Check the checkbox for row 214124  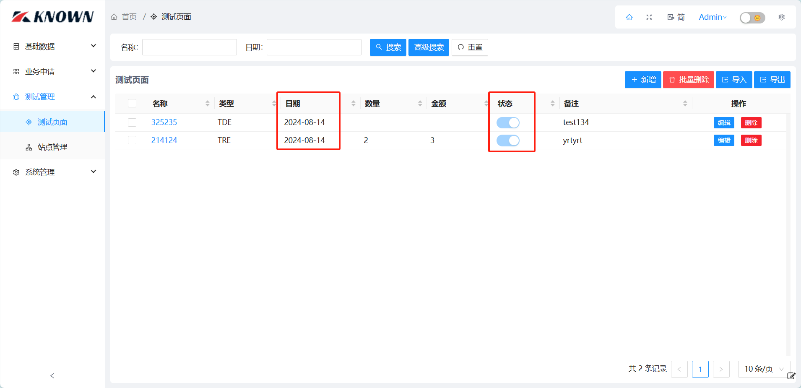(132, 140)
